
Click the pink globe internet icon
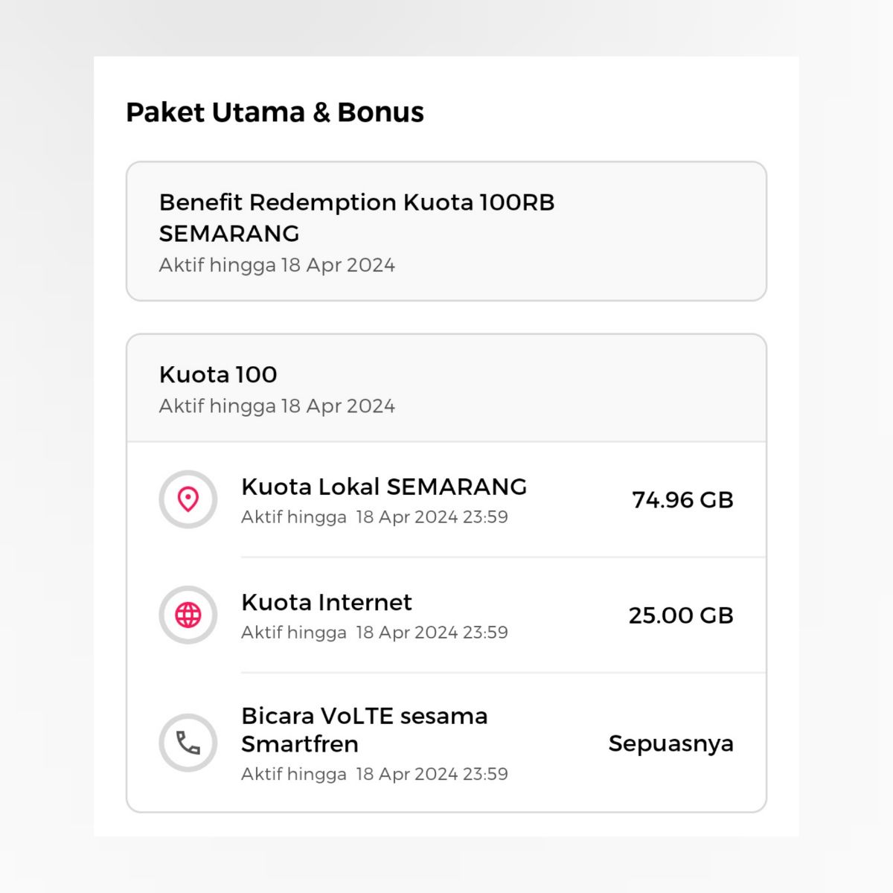[x=188, y=615]
